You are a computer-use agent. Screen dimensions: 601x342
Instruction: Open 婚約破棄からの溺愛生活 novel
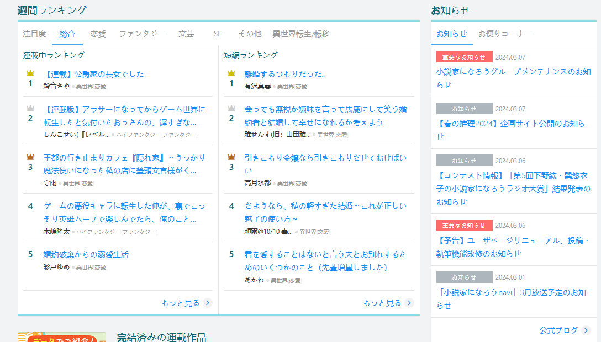[86, 254]
